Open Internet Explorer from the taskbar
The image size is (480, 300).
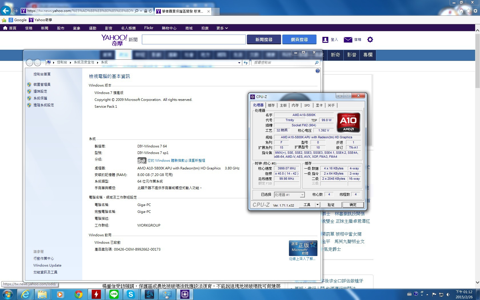pos(26,294)
